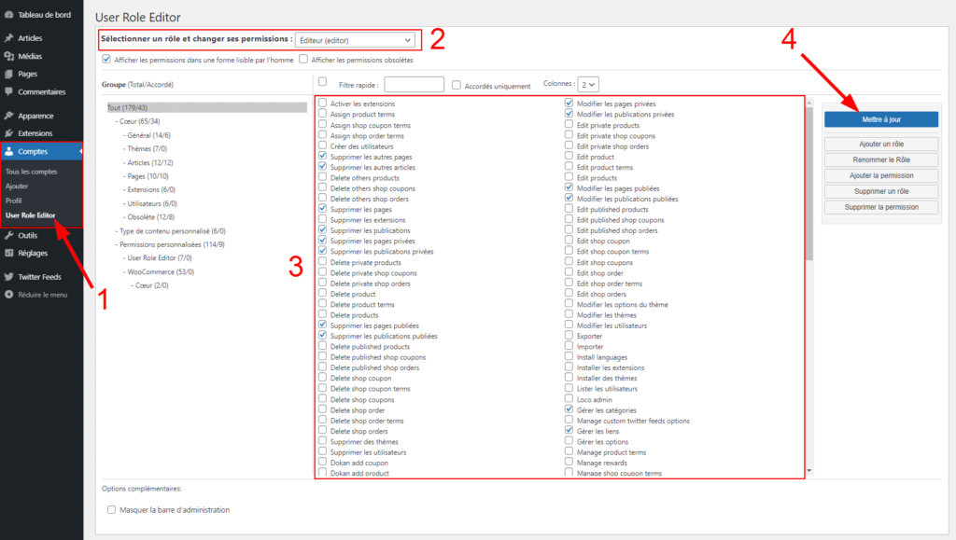956x540 pixels.
Task: Open 'Tous les comptes' submenu item
Action: [x=31, y=172]
